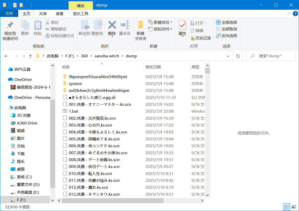Open the quick access toolbar customize arrow
Screen dimensions: 299x211
coord(27,5)
